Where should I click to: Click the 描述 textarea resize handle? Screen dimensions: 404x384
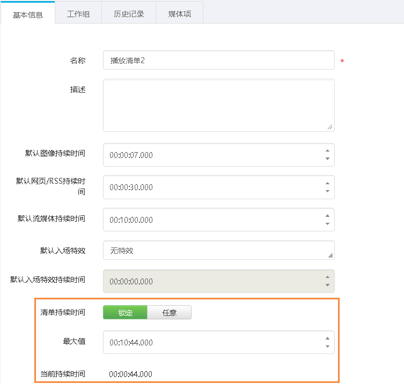click(x=330, y=127)
